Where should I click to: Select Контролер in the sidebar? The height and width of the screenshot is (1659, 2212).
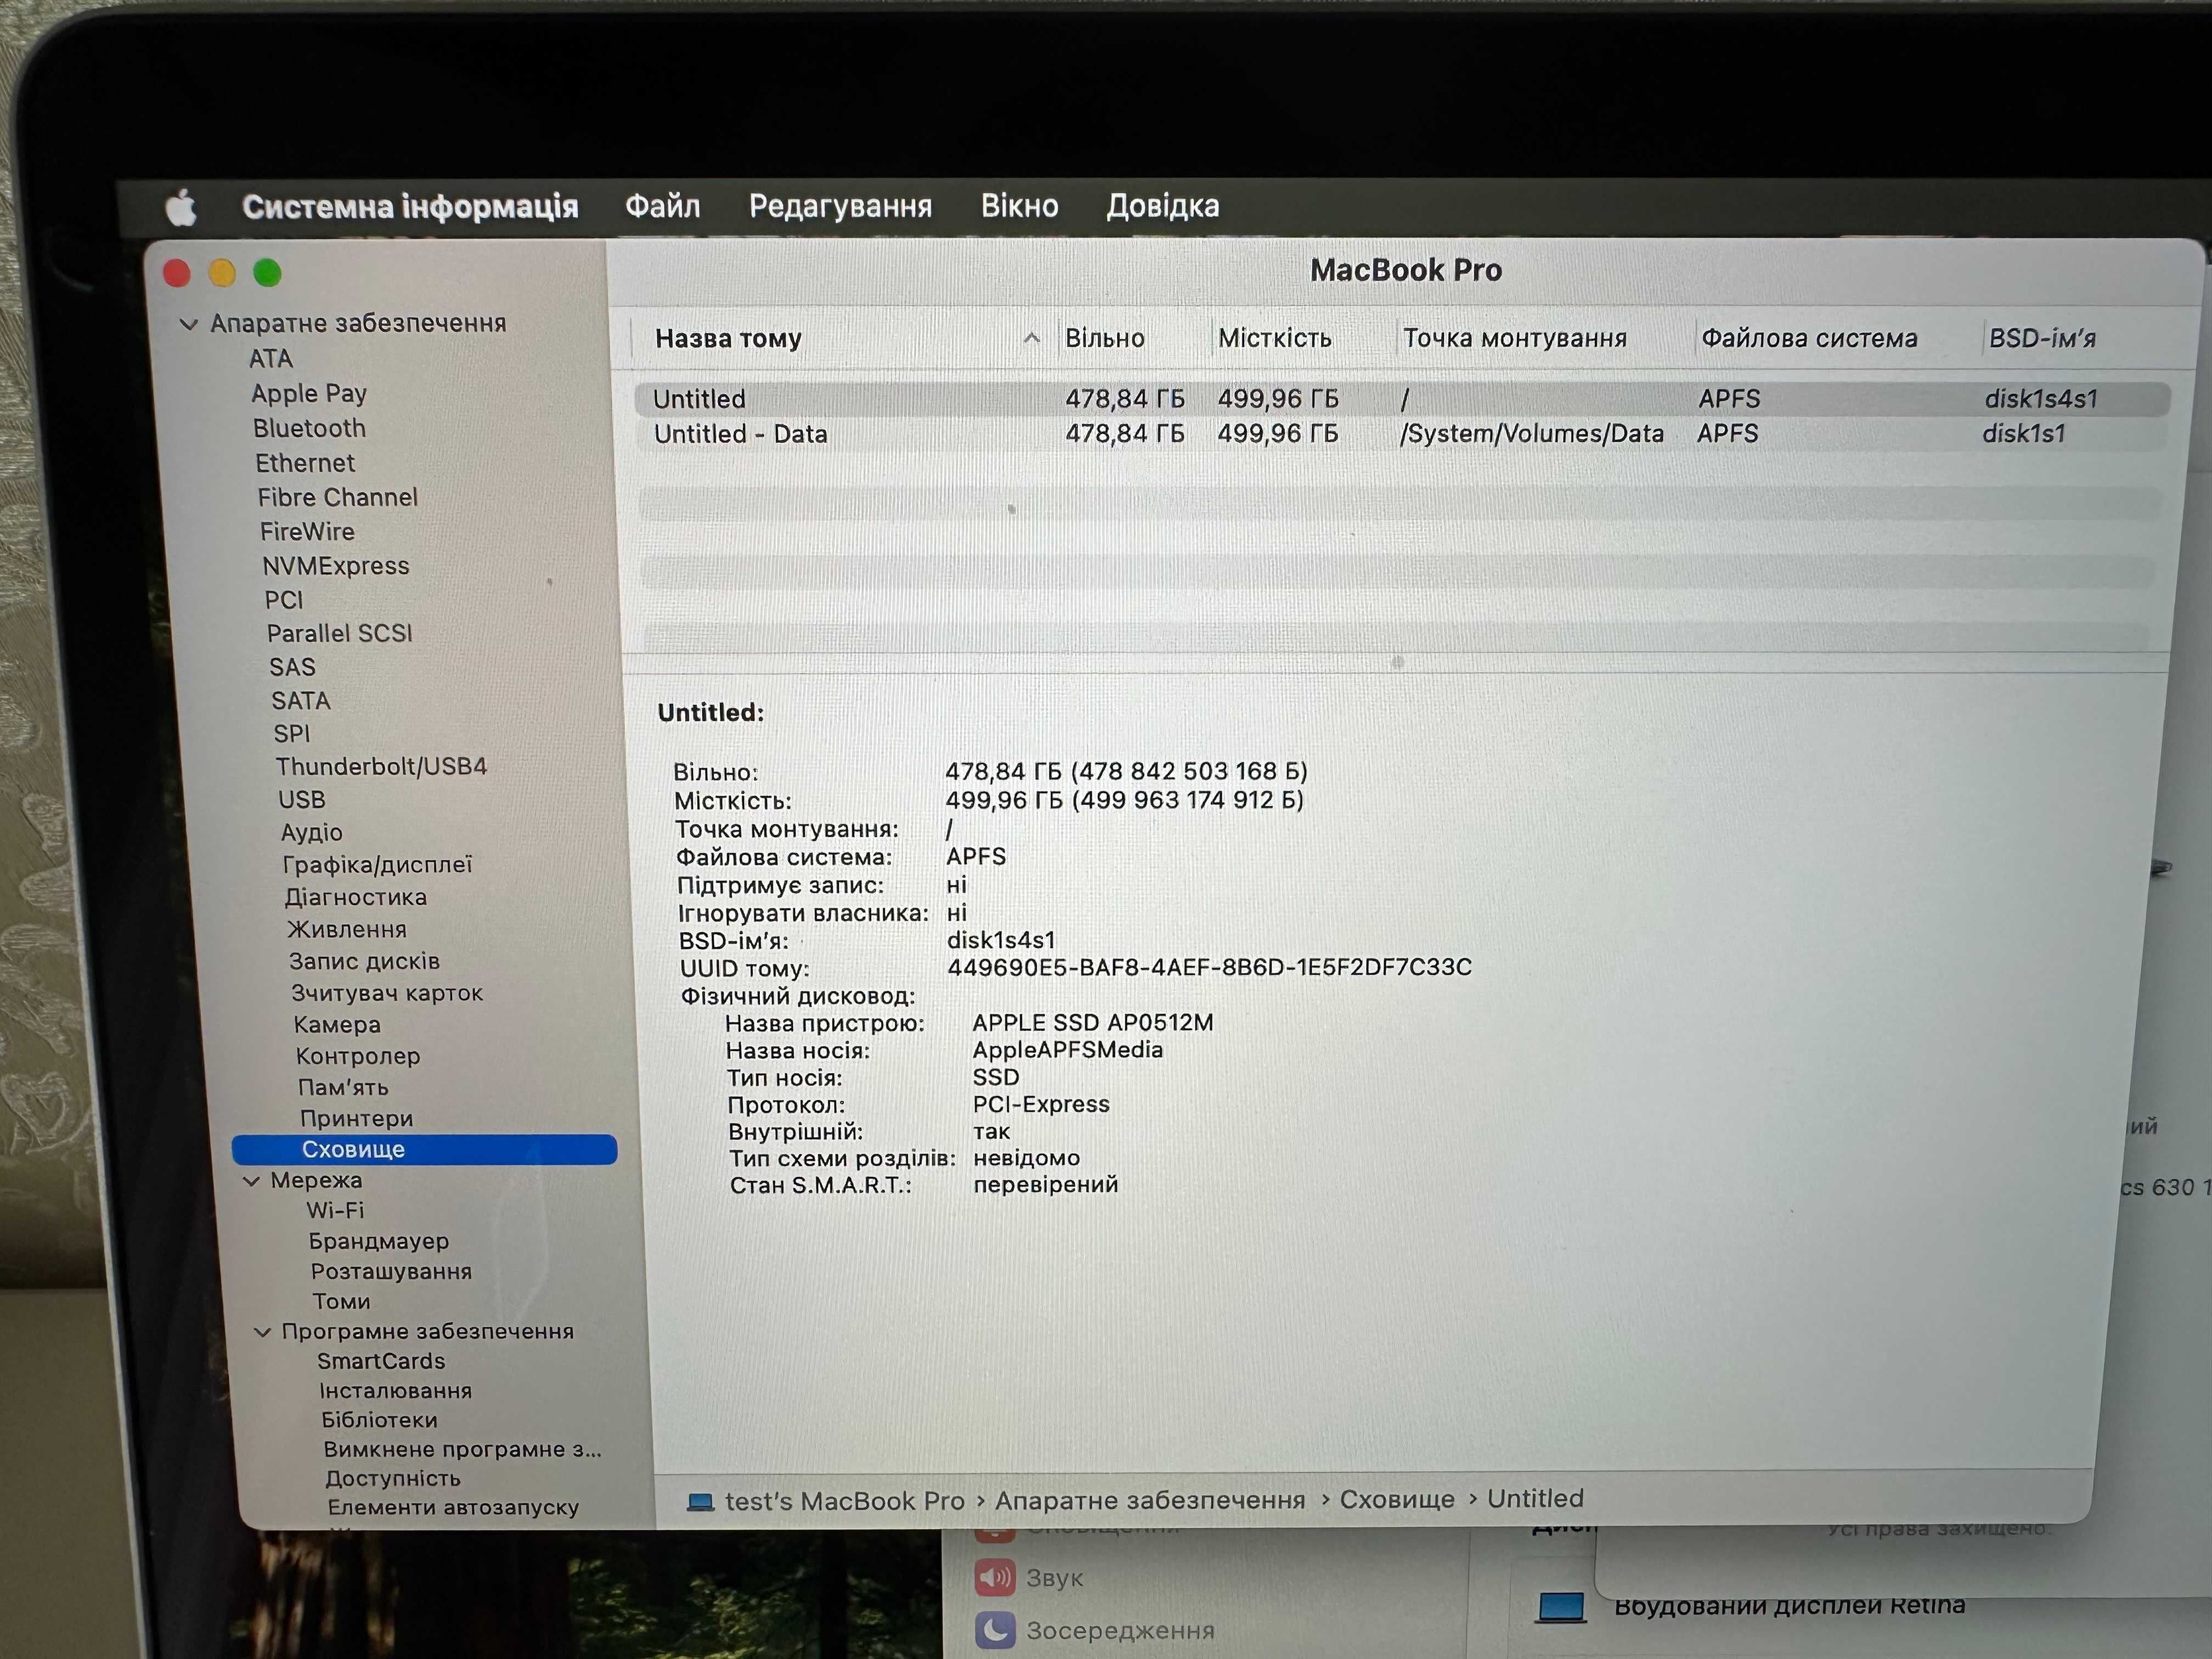(x=358, y=1057)
